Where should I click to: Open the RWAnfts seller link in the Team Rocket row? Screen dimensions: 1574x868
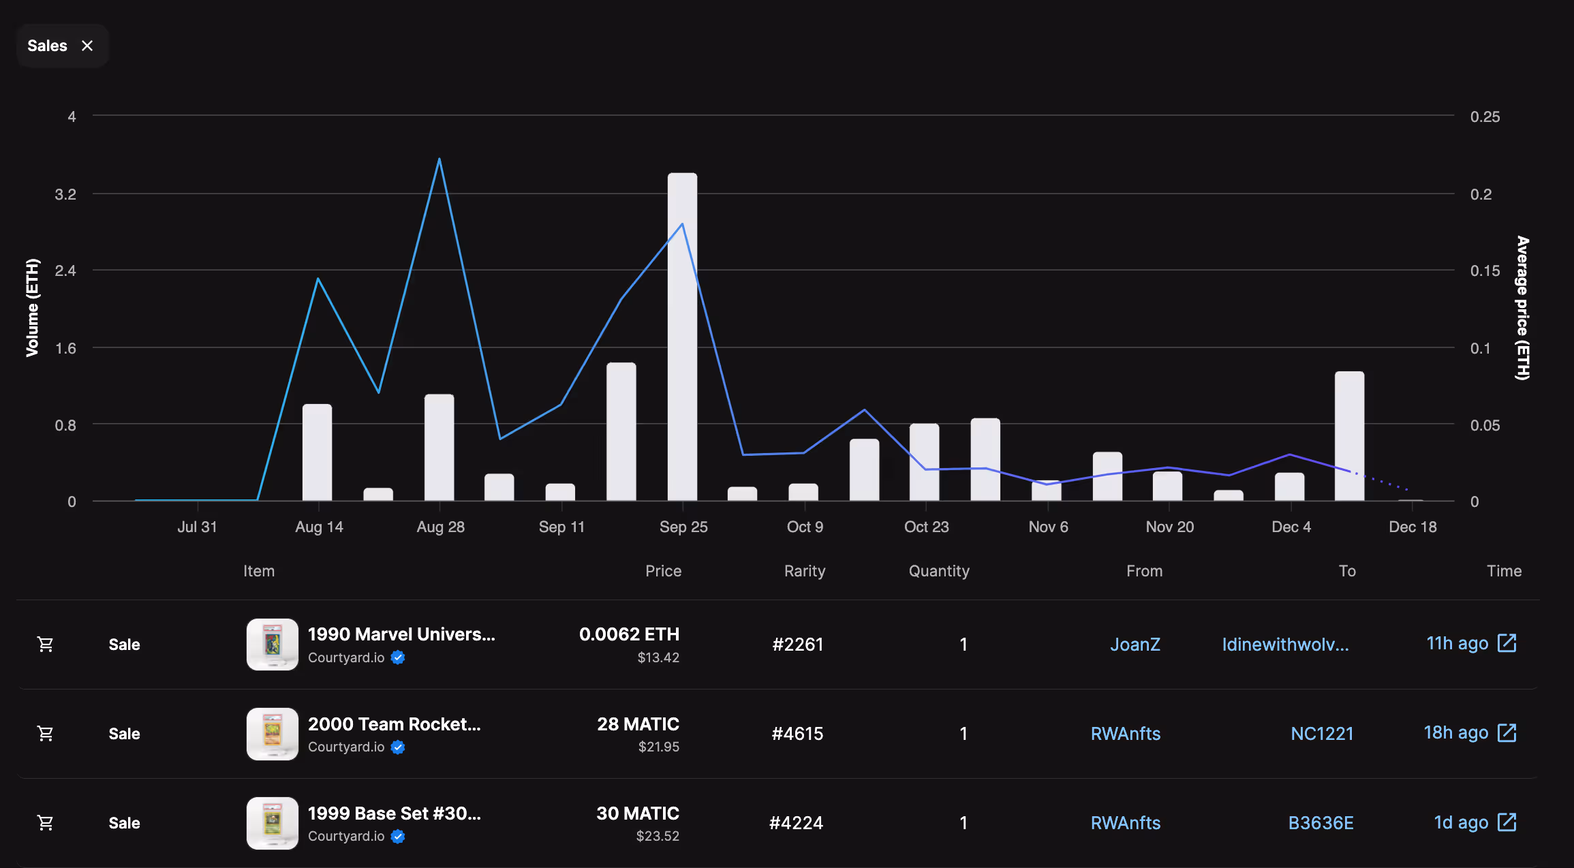tap(1125, 734)
